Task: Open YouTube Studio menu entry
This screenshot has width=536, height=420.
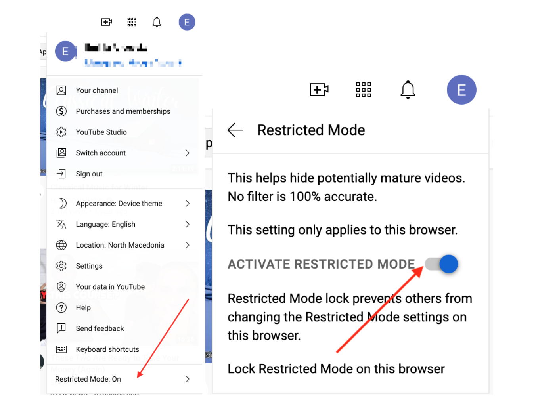Action: pos(124,132)
